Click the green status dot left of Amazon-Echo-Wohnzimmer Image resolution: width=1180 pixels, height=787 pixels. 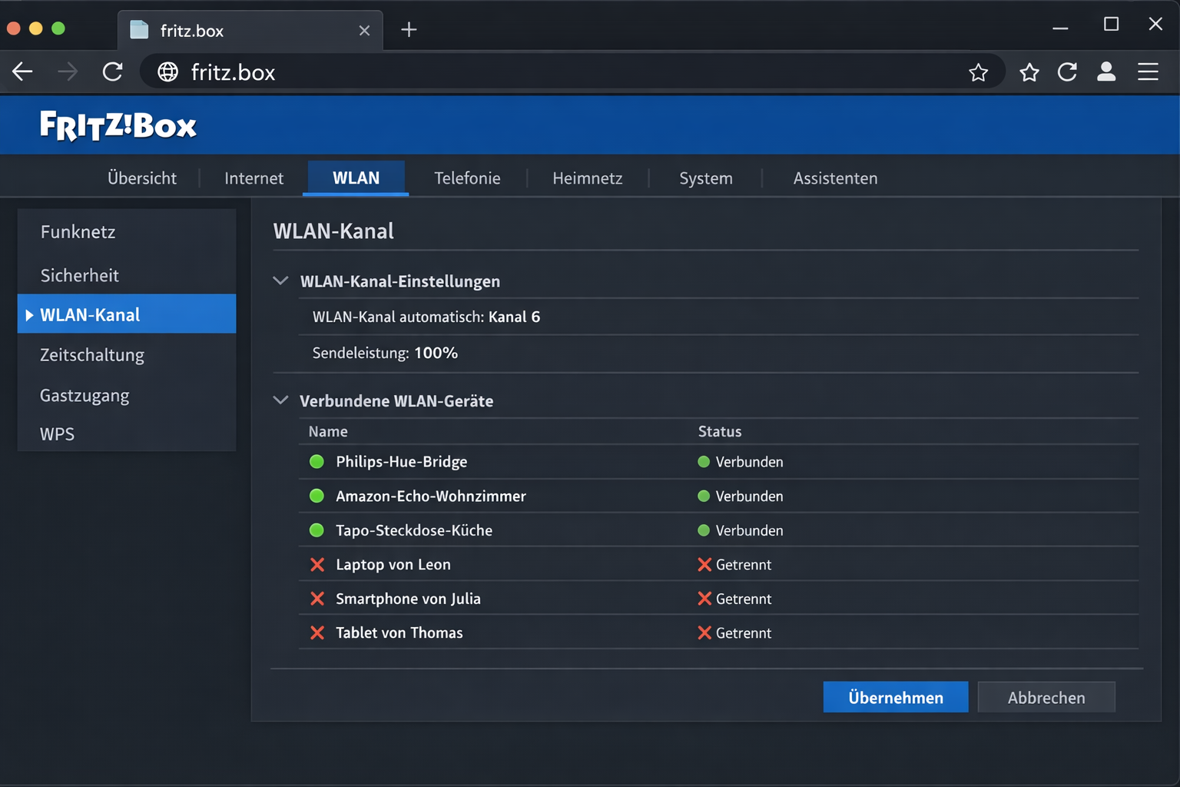[317, 496]
